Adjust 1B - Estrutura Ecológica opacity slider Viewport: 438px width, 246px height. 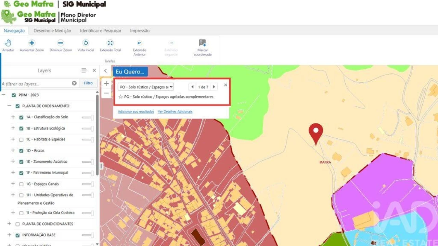[88, 128]
